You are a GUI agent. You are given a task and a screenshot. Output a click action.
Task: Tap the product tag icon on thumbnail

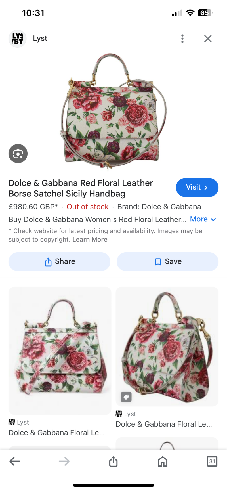point(126,397)
